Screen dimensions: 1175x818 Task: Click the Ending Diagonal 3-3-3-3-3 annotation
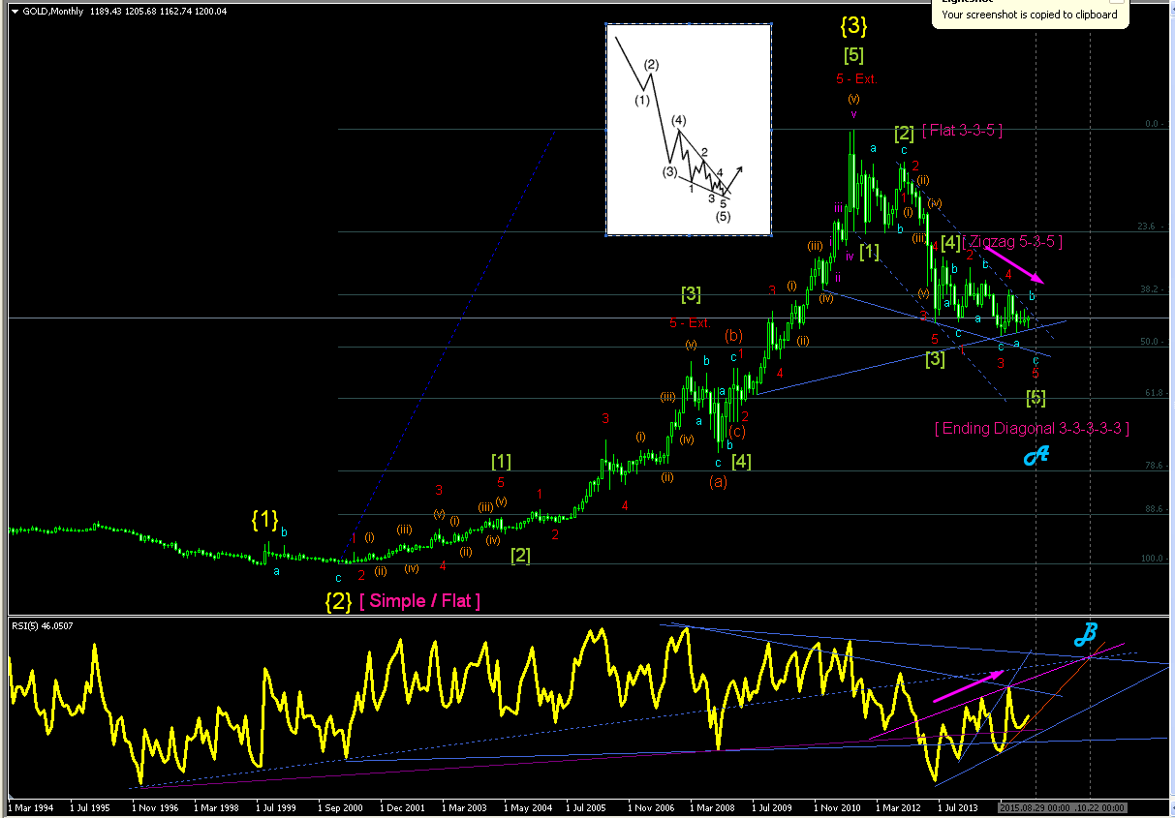point(1033,428)
